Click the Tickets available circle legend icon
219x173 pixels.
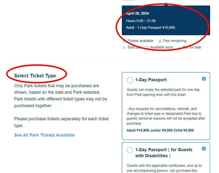[x=124, y=41]
